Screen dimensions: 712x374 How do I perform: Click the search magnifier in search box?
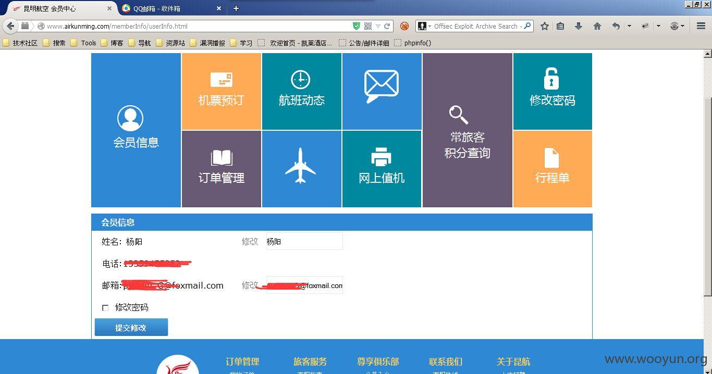point(527,26)
